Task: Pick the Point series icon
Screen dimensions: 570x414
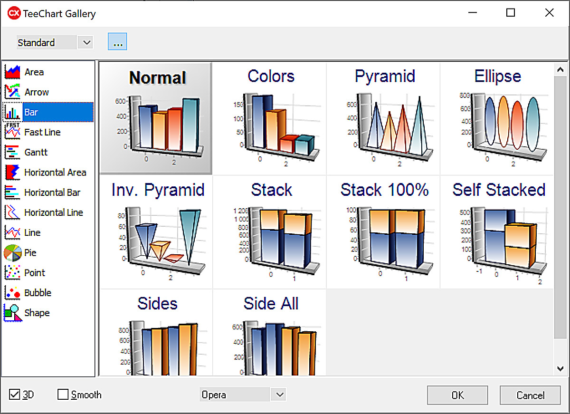Action: (12, 272)
